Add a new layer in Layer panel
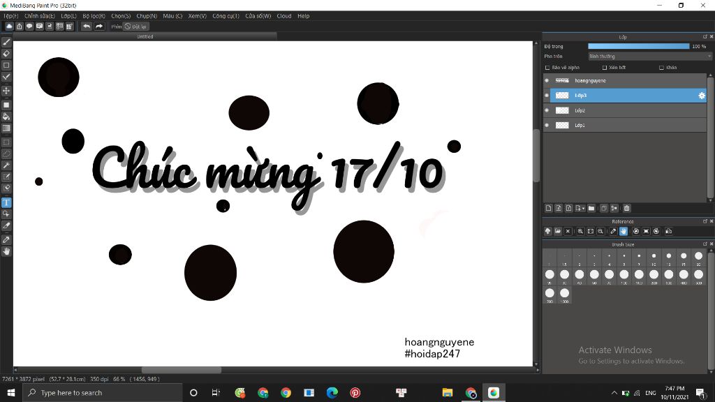 549,208
